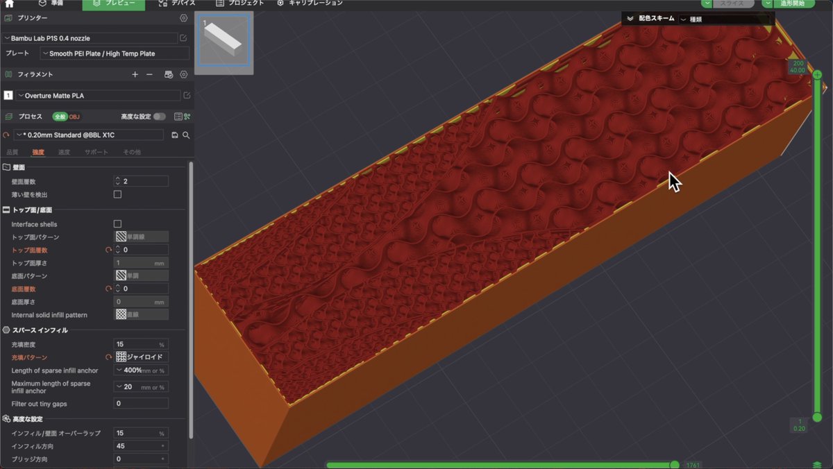Open the トップ面パターン pattern dropdown
Viewport: 833px width, 469px height.
tap(141, 237)
